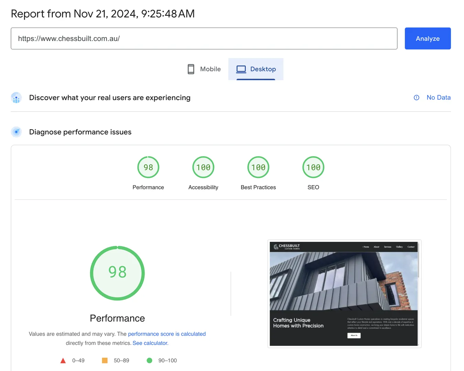Image resolution: width=464 pixels, height=371 pixels.
Task: Click the 'Diagnose performance issues' heading
Action: click(80, 132)
